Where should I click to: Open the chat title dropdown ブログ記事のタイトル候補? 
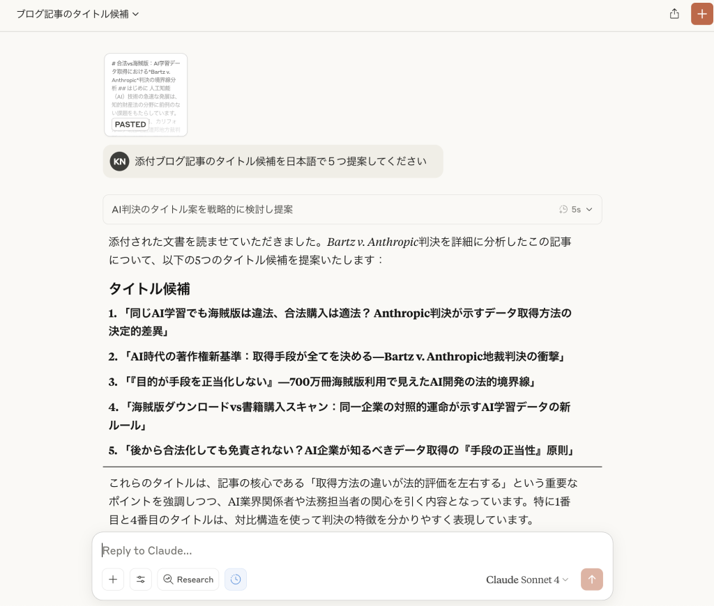[77, 14]
